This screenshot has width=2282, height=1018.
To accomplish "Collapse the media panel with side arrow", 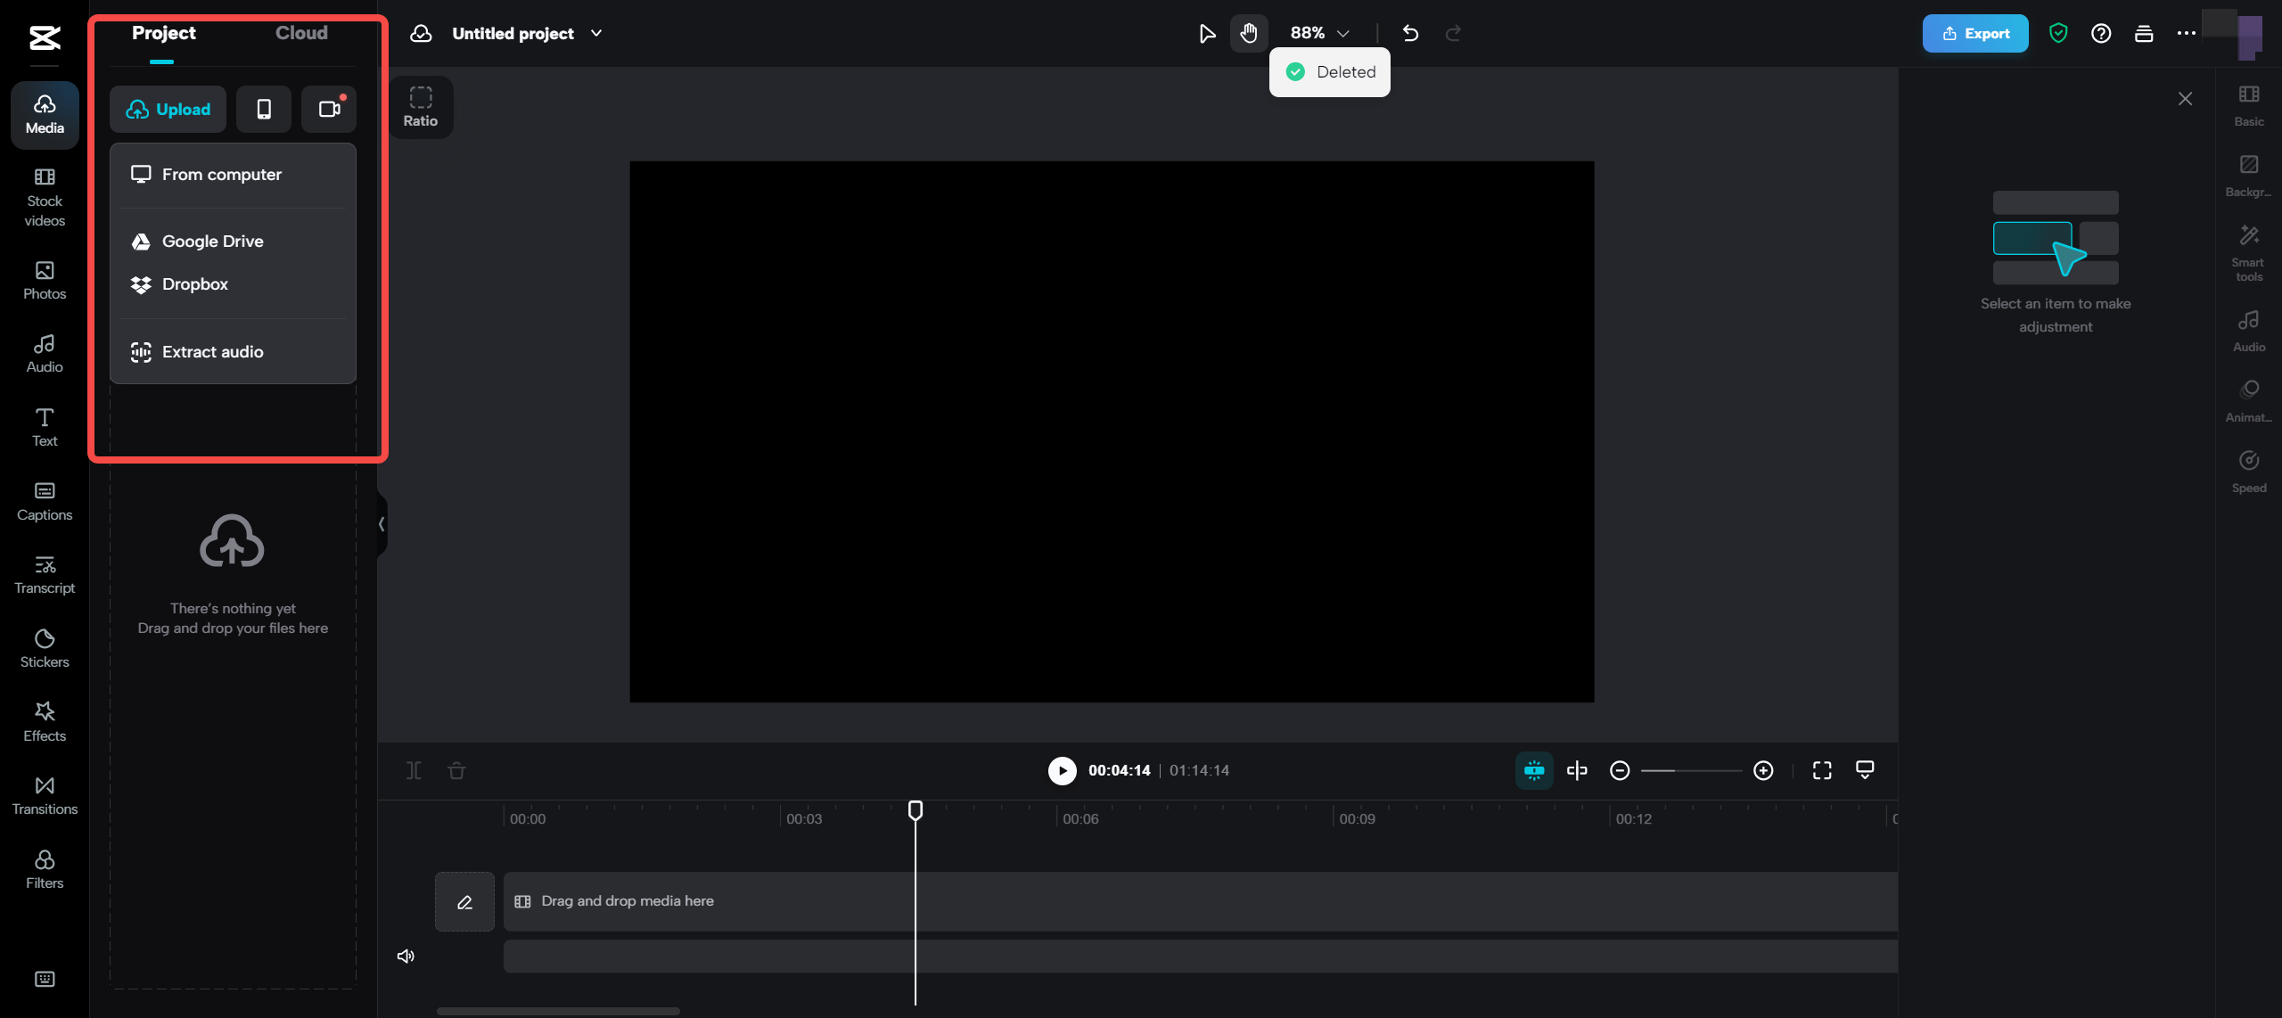I will 382,524.
